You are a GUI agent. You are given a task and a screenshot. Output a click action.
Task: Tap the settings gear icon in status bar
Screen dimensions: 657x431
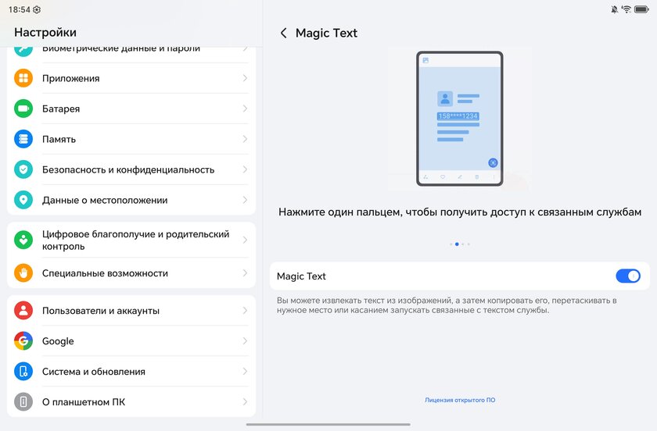point(37,9)
